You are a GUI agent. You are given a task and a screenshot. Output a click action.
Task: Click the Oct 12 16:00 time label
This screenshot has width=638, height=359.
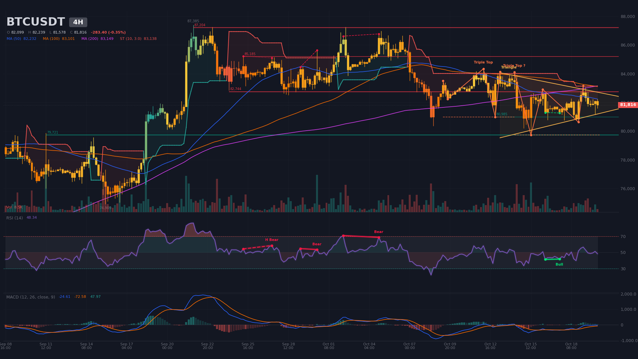[490, 346]
